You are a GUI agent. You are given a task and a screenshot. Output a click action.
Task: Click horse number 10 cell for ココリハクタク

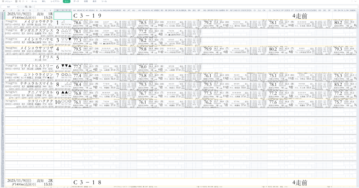[x=57, y=102]
